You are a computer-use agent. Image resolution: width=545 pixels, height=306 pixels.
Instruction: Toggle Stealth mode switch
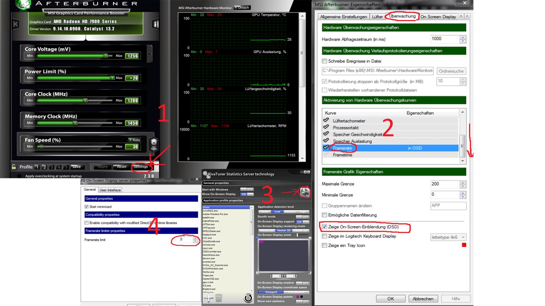click(302, 216)
